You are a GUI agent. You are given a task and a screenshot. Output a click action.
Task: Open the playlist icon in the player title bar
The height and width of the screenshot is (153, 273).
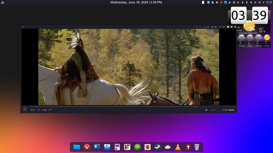click(x=224, y=27)
